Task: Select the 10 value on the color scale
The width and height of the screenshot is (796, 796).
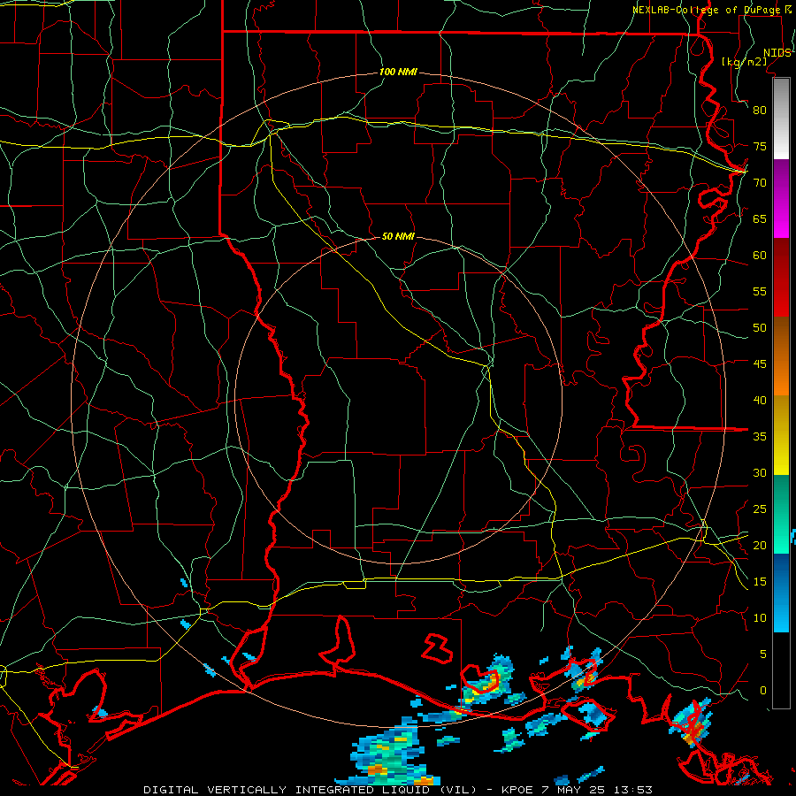Action: click(x=760, y=618)
